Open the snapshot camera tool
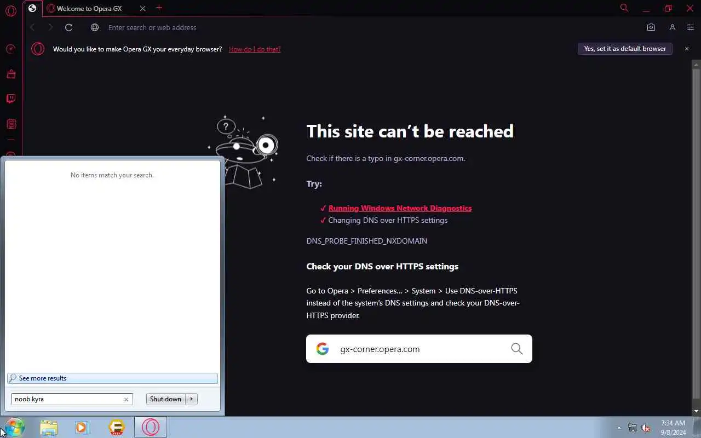Viewport: 701px width, 438px height. click(x=651, y=27)
